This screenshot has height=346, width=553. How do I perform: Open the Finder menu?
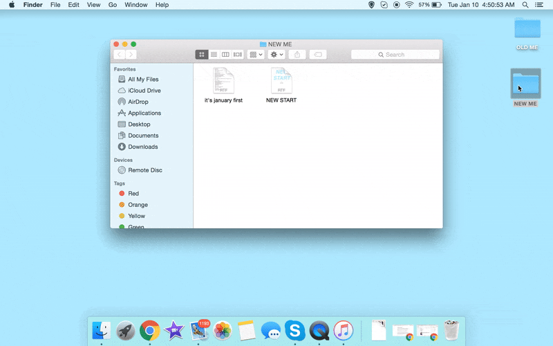[32, 5]
